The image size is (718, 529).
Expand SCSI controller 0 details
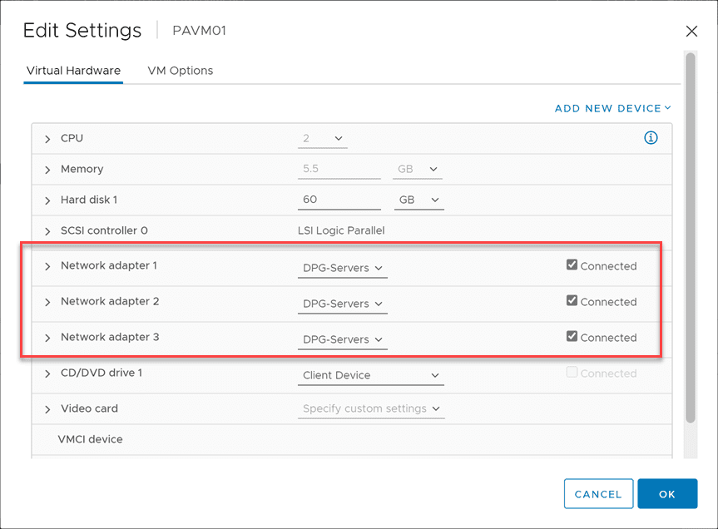pos(47,231)
